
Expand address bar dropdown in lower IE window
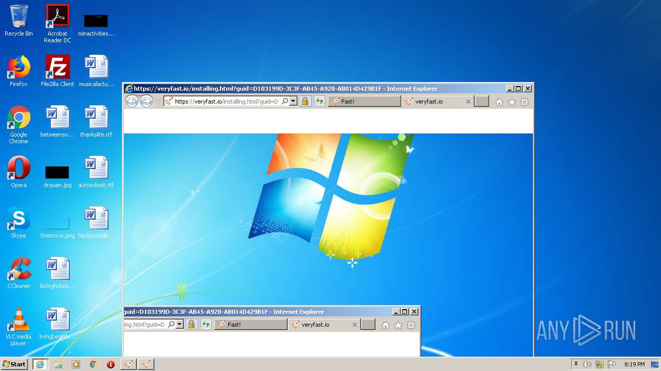(180, 325)
